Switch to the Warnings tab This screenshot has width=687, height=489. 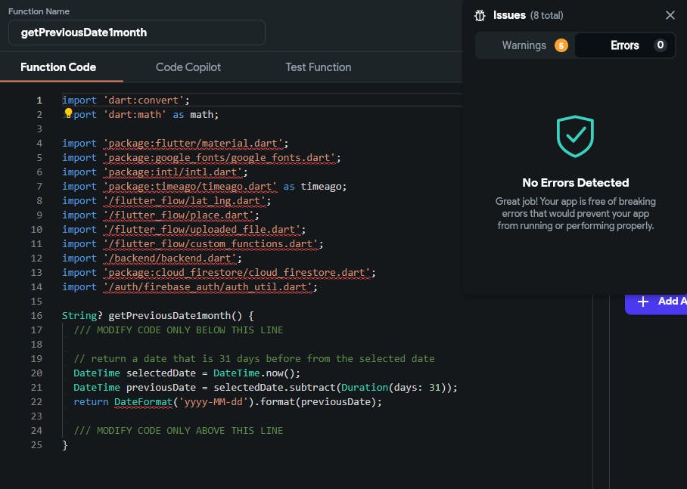[x=524, y=45]
